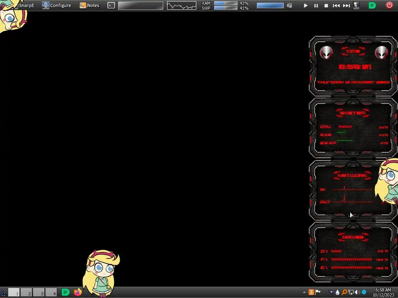The height and width of the screenshot is (298, 398).
Task: Click the white flag Action Center icon
Action: tap(318, 292)
